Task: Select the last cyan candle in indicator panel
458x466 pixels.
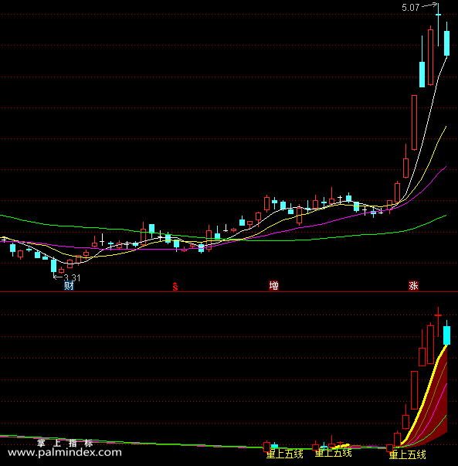Action: [x=446, y=333]
